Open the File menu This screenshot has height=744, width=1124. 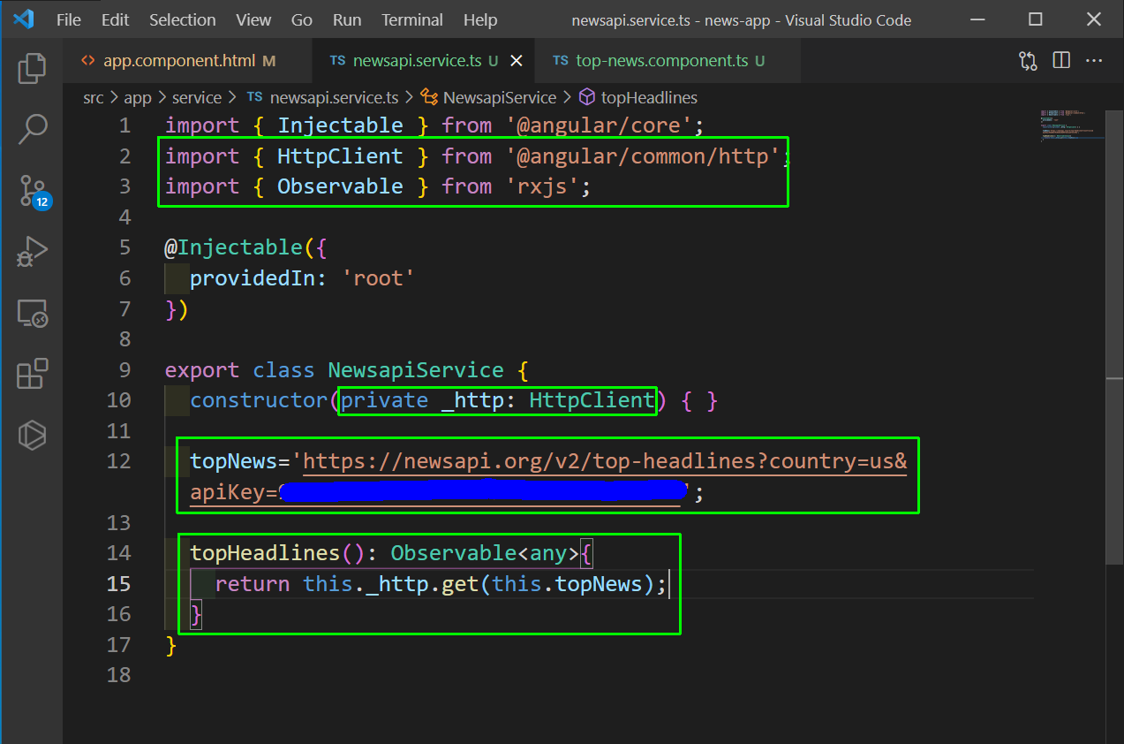tap(69, 19)
